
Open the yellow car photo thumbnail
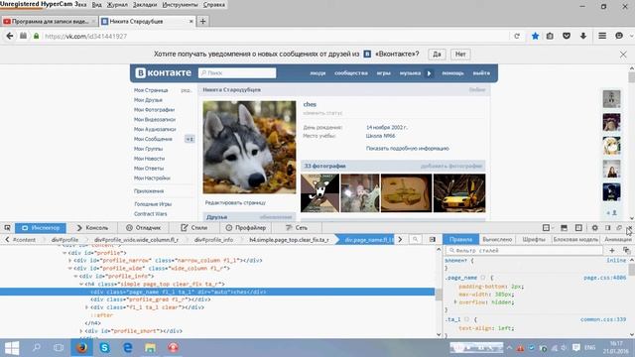459,193
